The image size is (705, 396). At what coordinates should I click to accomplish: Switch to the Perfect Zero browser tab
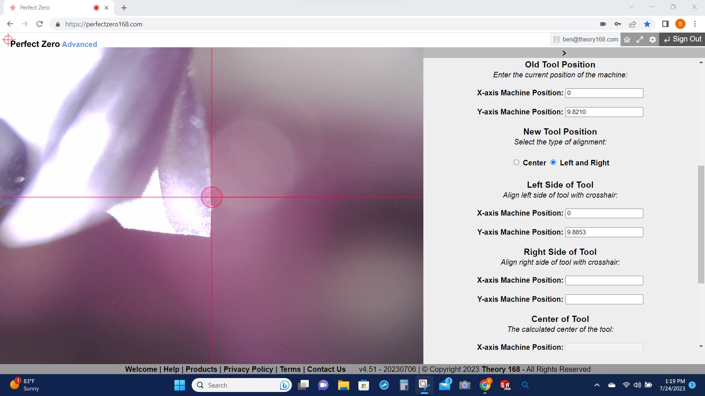[35, 8]
